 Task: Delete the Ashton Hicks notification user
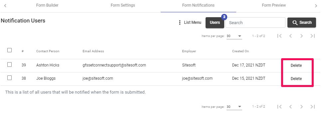coord(296,65)
